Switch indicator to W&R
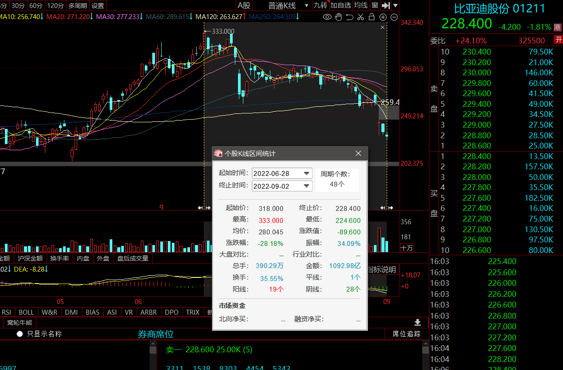The width and height of the screenshot is (563, 370). [49, 312]
